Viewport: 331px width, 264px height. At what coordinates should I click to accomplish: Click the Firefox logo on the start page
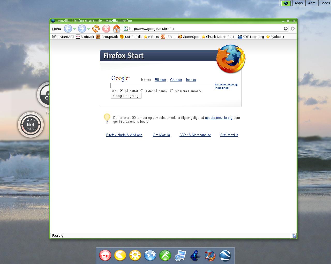231,59
